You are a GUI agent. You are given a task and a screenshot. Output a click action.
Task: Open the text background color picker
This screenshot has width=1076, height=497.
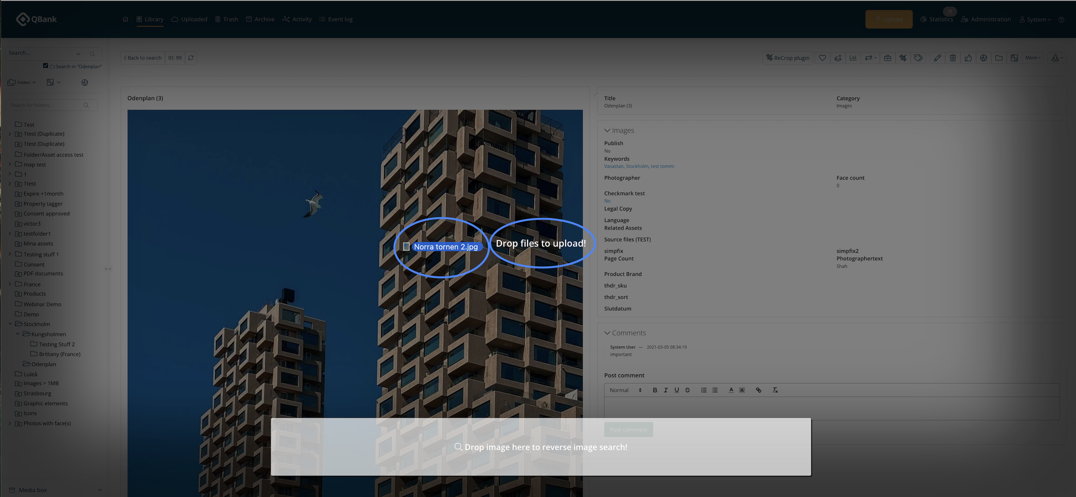coord(742,390)
